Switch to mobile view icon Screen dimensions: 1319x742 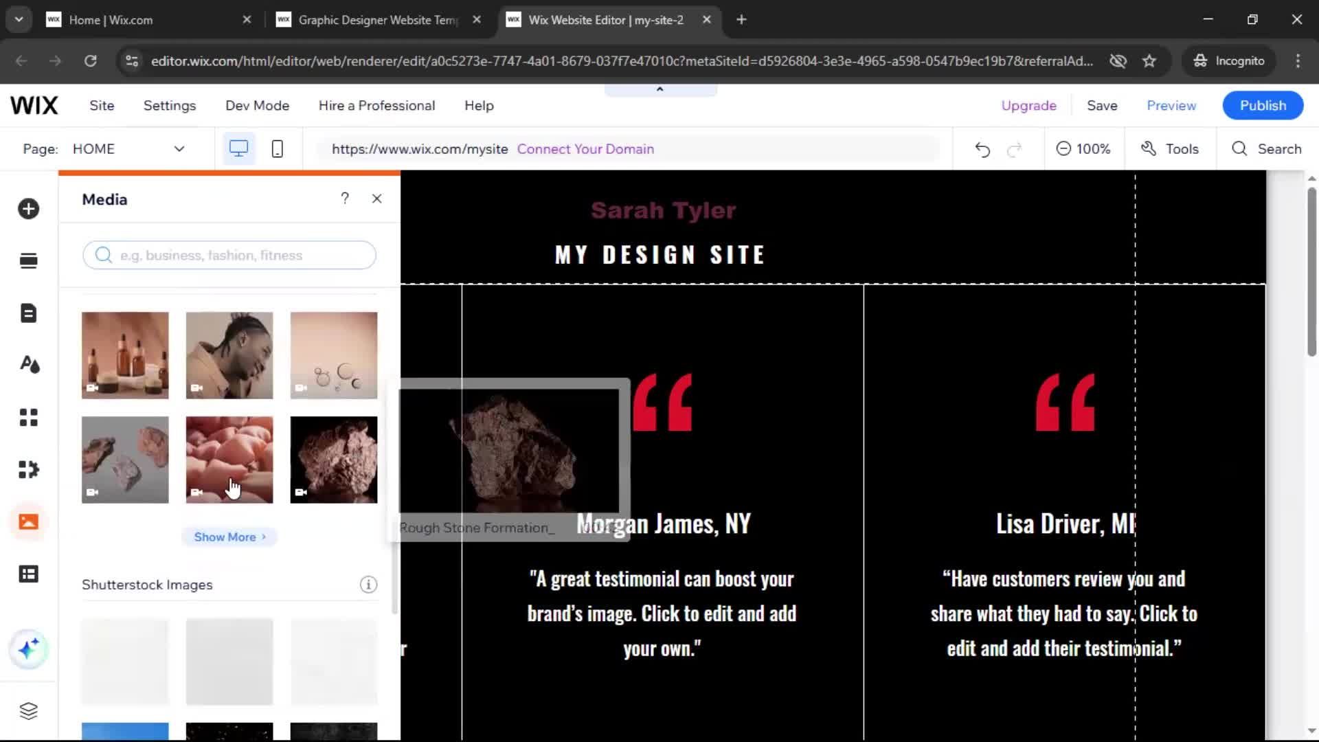pos(277,148)
